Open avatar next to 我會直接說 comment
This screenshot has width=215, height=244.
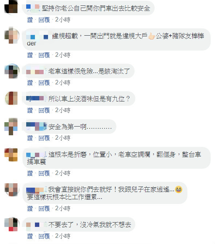[x=11, y=189]
